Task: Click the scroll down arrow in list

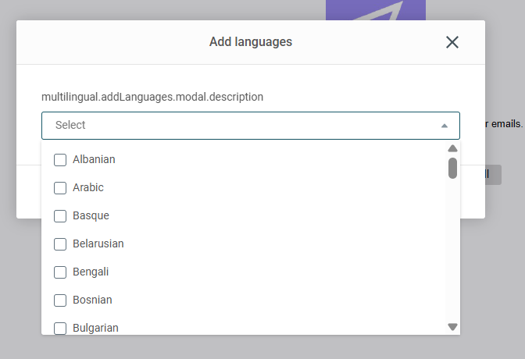Action: (x=452, y=327)
